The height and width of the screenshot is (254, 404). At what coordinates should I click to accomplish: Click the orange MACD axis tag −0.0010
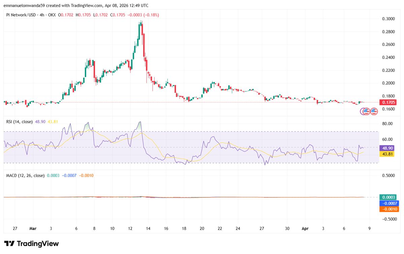click(389, 209)
